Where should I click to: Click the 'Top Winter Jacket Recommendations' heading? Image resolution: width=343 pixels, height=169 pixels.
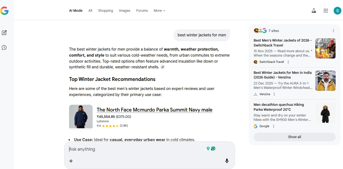point(112,79)
